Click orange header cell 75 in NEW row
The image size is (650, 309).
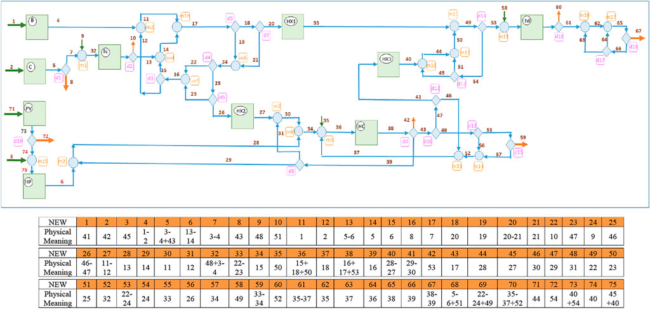click(613, 286)
